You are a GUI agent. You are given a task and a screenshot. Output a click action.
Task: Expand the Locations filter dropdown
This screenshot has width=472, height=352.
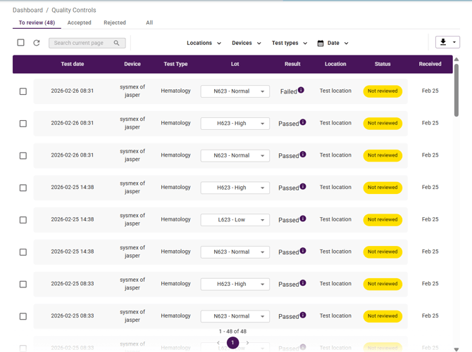pyautogui.click(x=204, y=43)
